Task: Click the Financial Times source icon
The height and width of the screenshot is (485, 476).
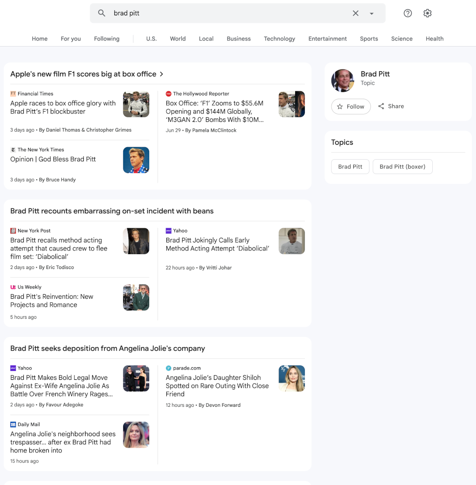Action: tap(14, 94)
